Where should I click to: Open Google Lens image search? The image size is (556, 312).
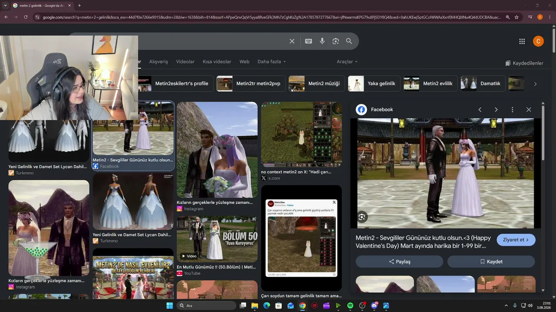click(x=336, y=41)
